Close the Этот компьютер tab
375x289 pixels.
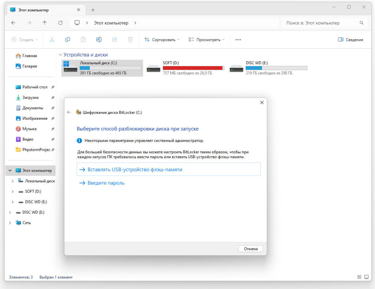(78, 10)
